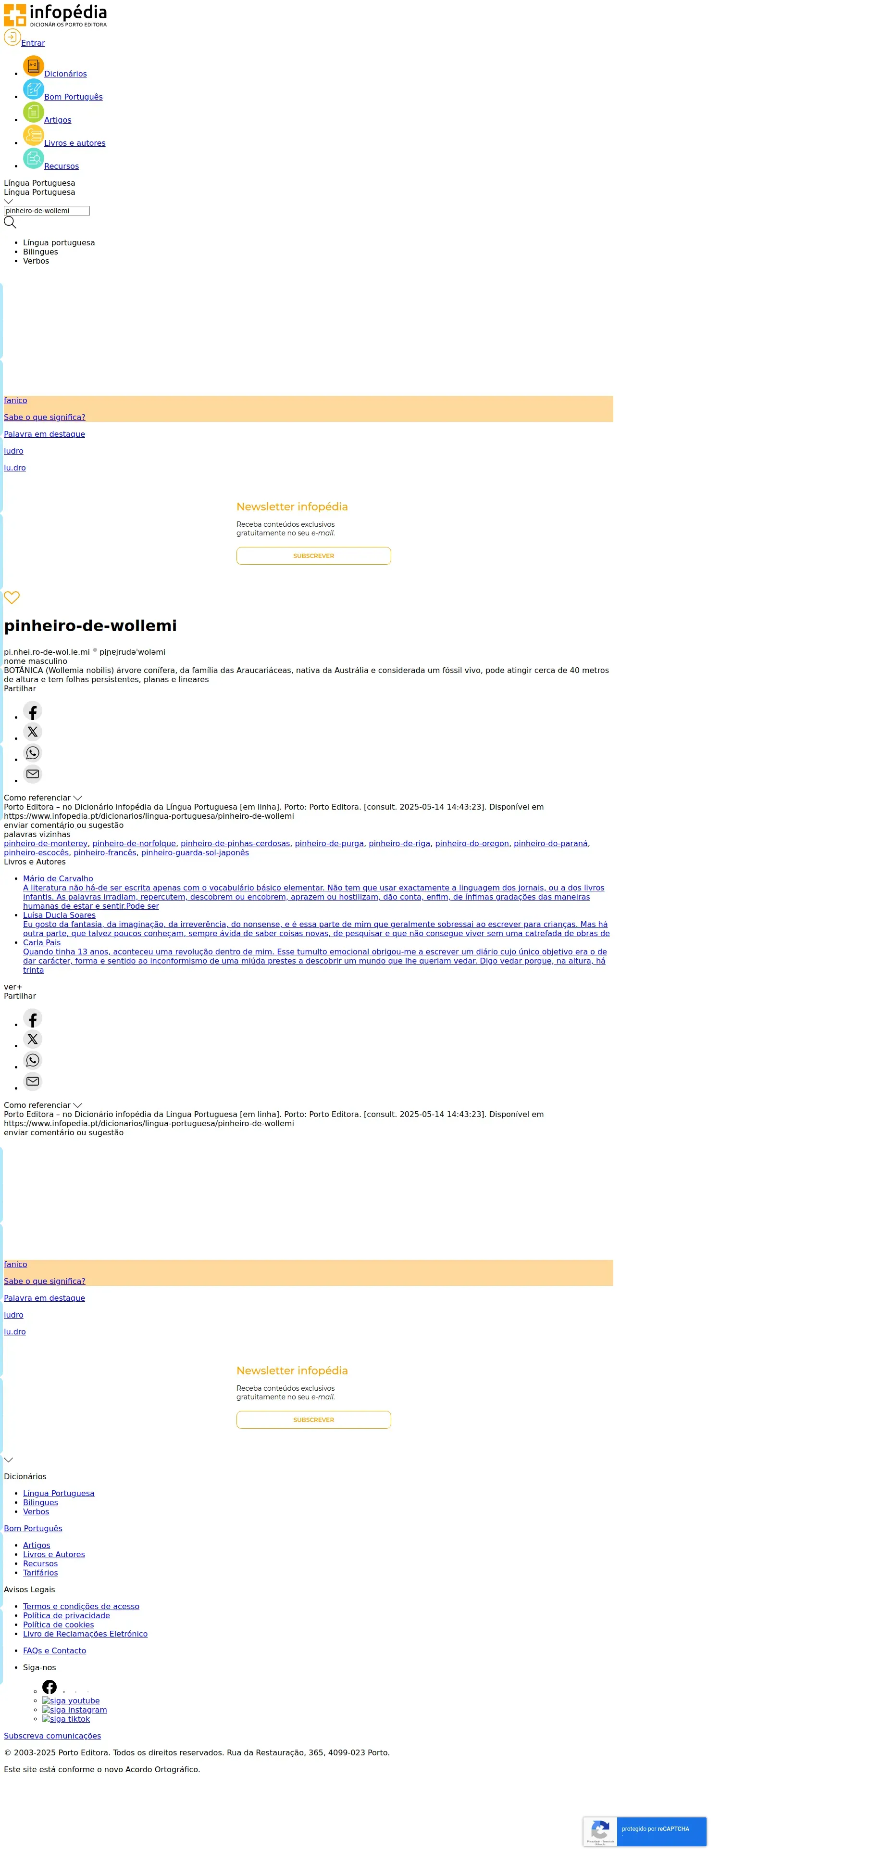Open the Política de cookies link
The width and height of the screenshot is (869, 1853).
point(58,1625)
